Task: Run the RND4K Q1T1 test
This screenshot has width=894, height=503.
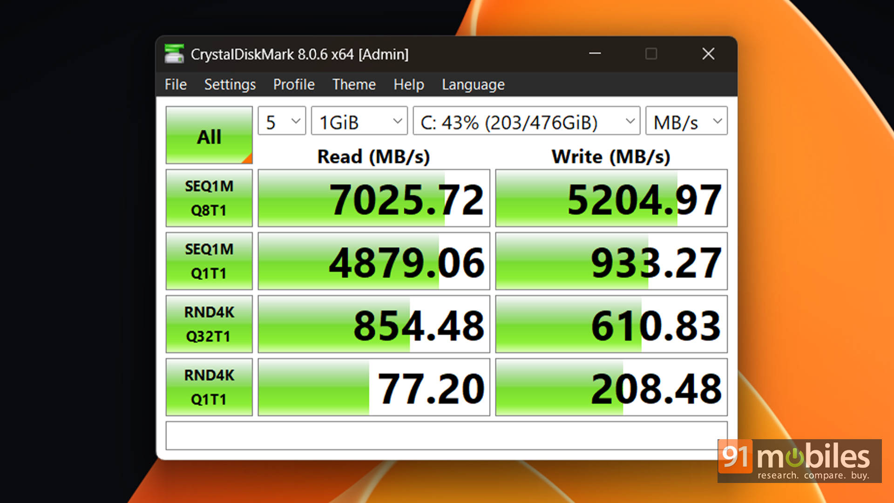Action: [x=209, y=387]
